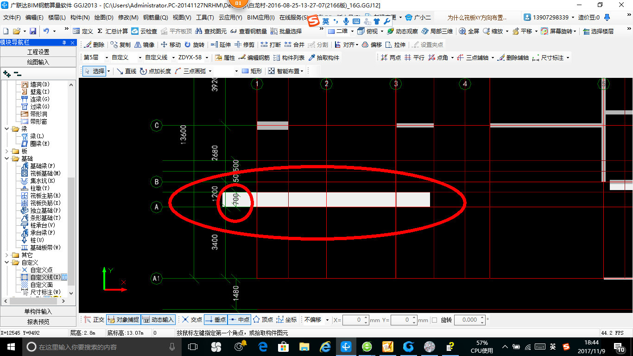Click the 工程设置 panel button

38,52
